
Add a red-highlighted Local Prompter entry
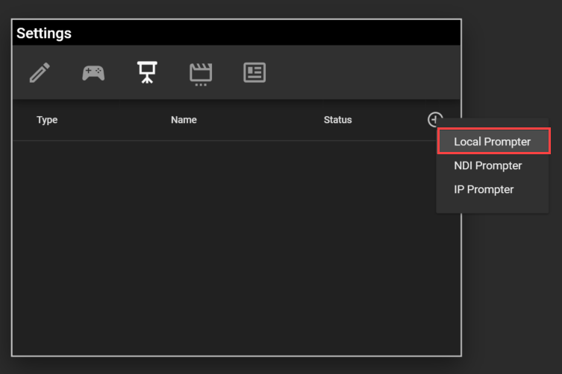(x=493, y=142)
